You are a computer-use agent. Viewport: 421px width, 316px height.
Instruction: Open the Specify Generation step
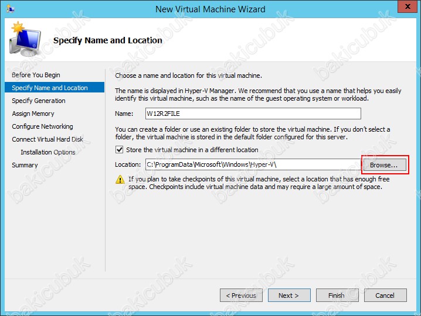click(x=39, y=101)
